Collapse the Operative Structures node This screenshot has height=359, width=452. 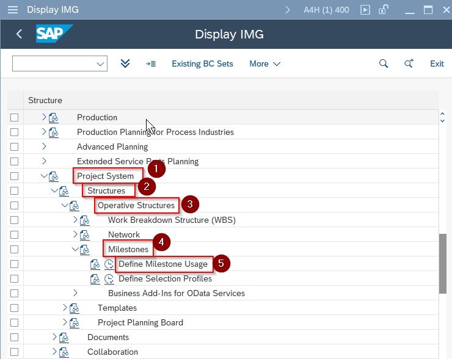point(65,205)
